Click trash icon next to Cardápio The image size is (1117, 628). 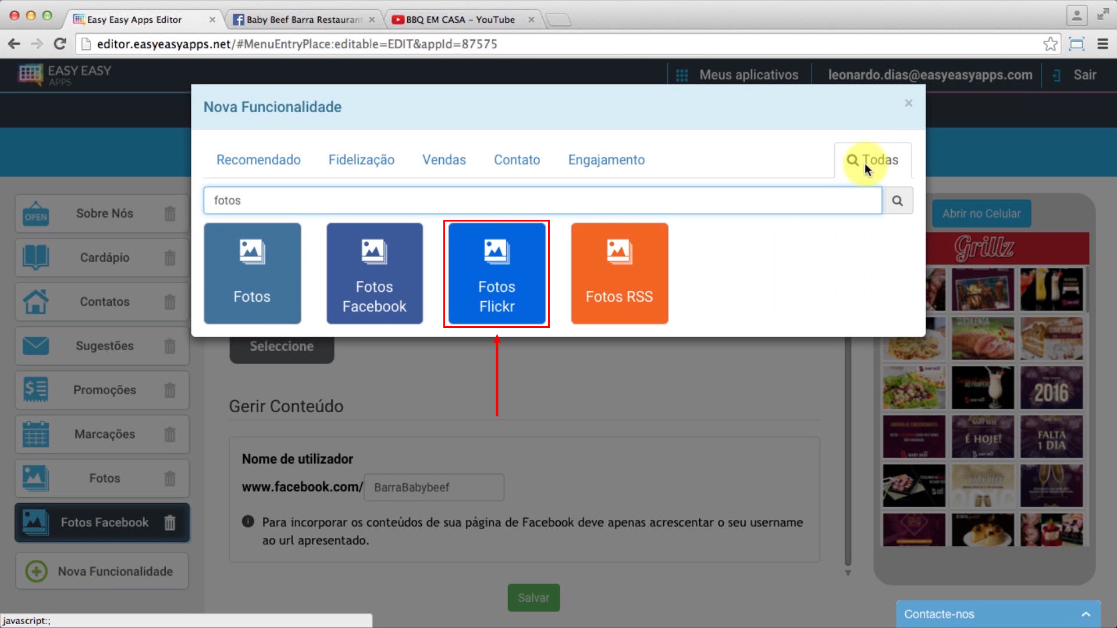169,258
